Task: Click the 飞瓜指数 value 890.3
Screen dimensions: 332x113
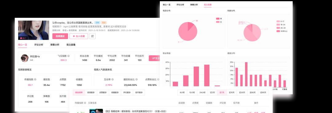Action: click(64, 60)
